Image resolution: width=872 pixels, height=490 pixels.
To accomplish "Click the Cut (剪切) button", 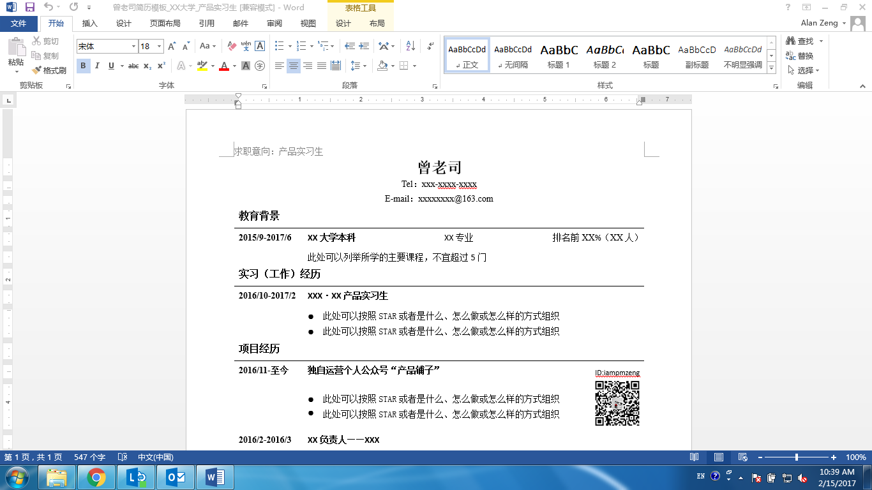I will (x=45, y=41).
